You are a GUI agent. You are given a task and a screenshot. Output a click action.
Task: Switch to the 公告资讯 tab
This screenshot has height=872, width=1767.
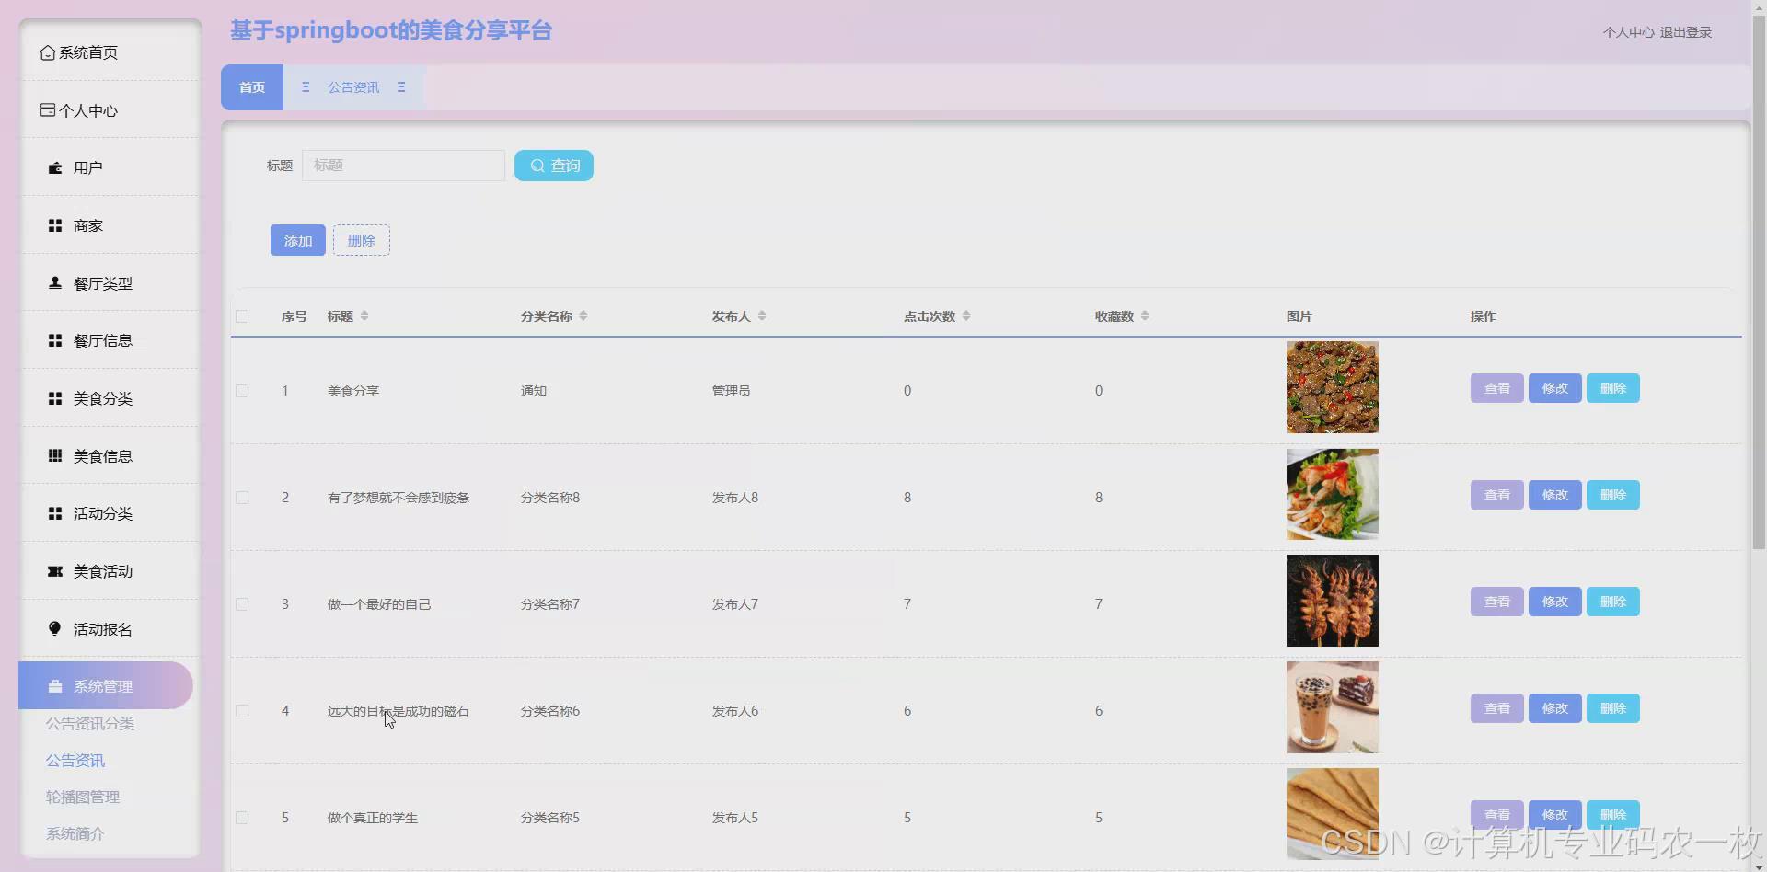click(x=353, y=86)
